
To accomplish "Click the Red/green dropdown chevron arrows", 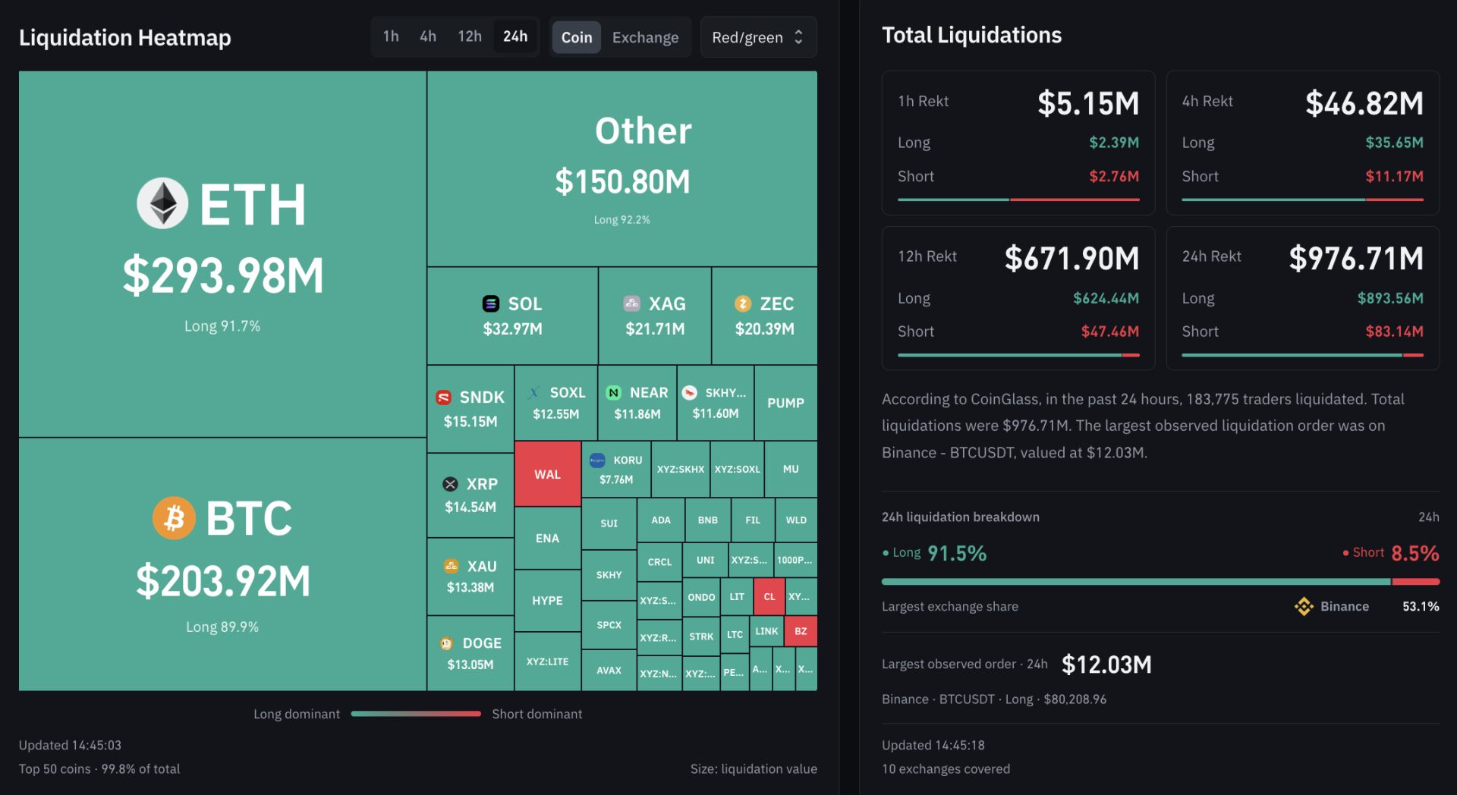I will click(798, 37).
